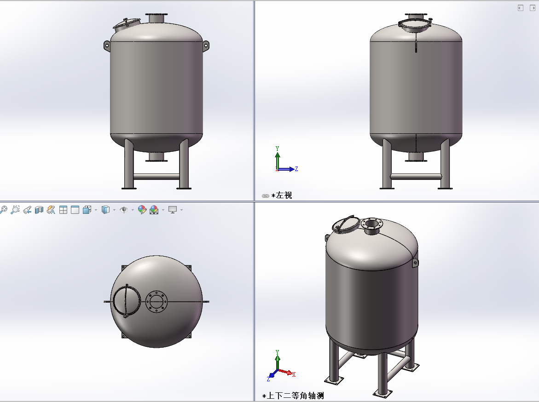Screen dimensions: 539x402
Task: Expand the View Settings dropdown arrow
Action: tap(181, 210)
